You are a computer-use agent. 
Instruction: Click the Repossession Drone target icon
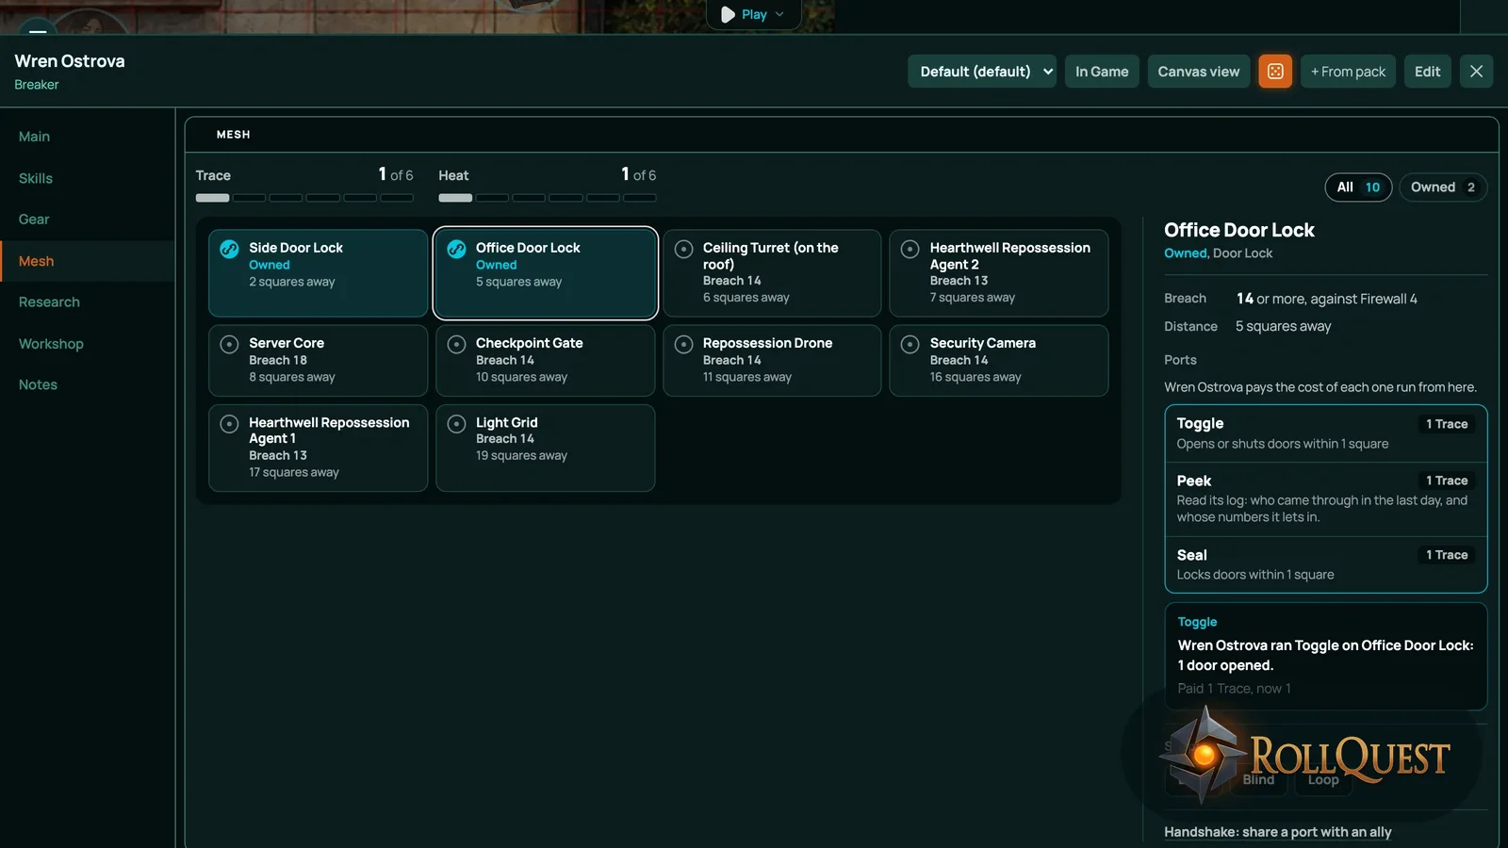[x=683, y=344]
